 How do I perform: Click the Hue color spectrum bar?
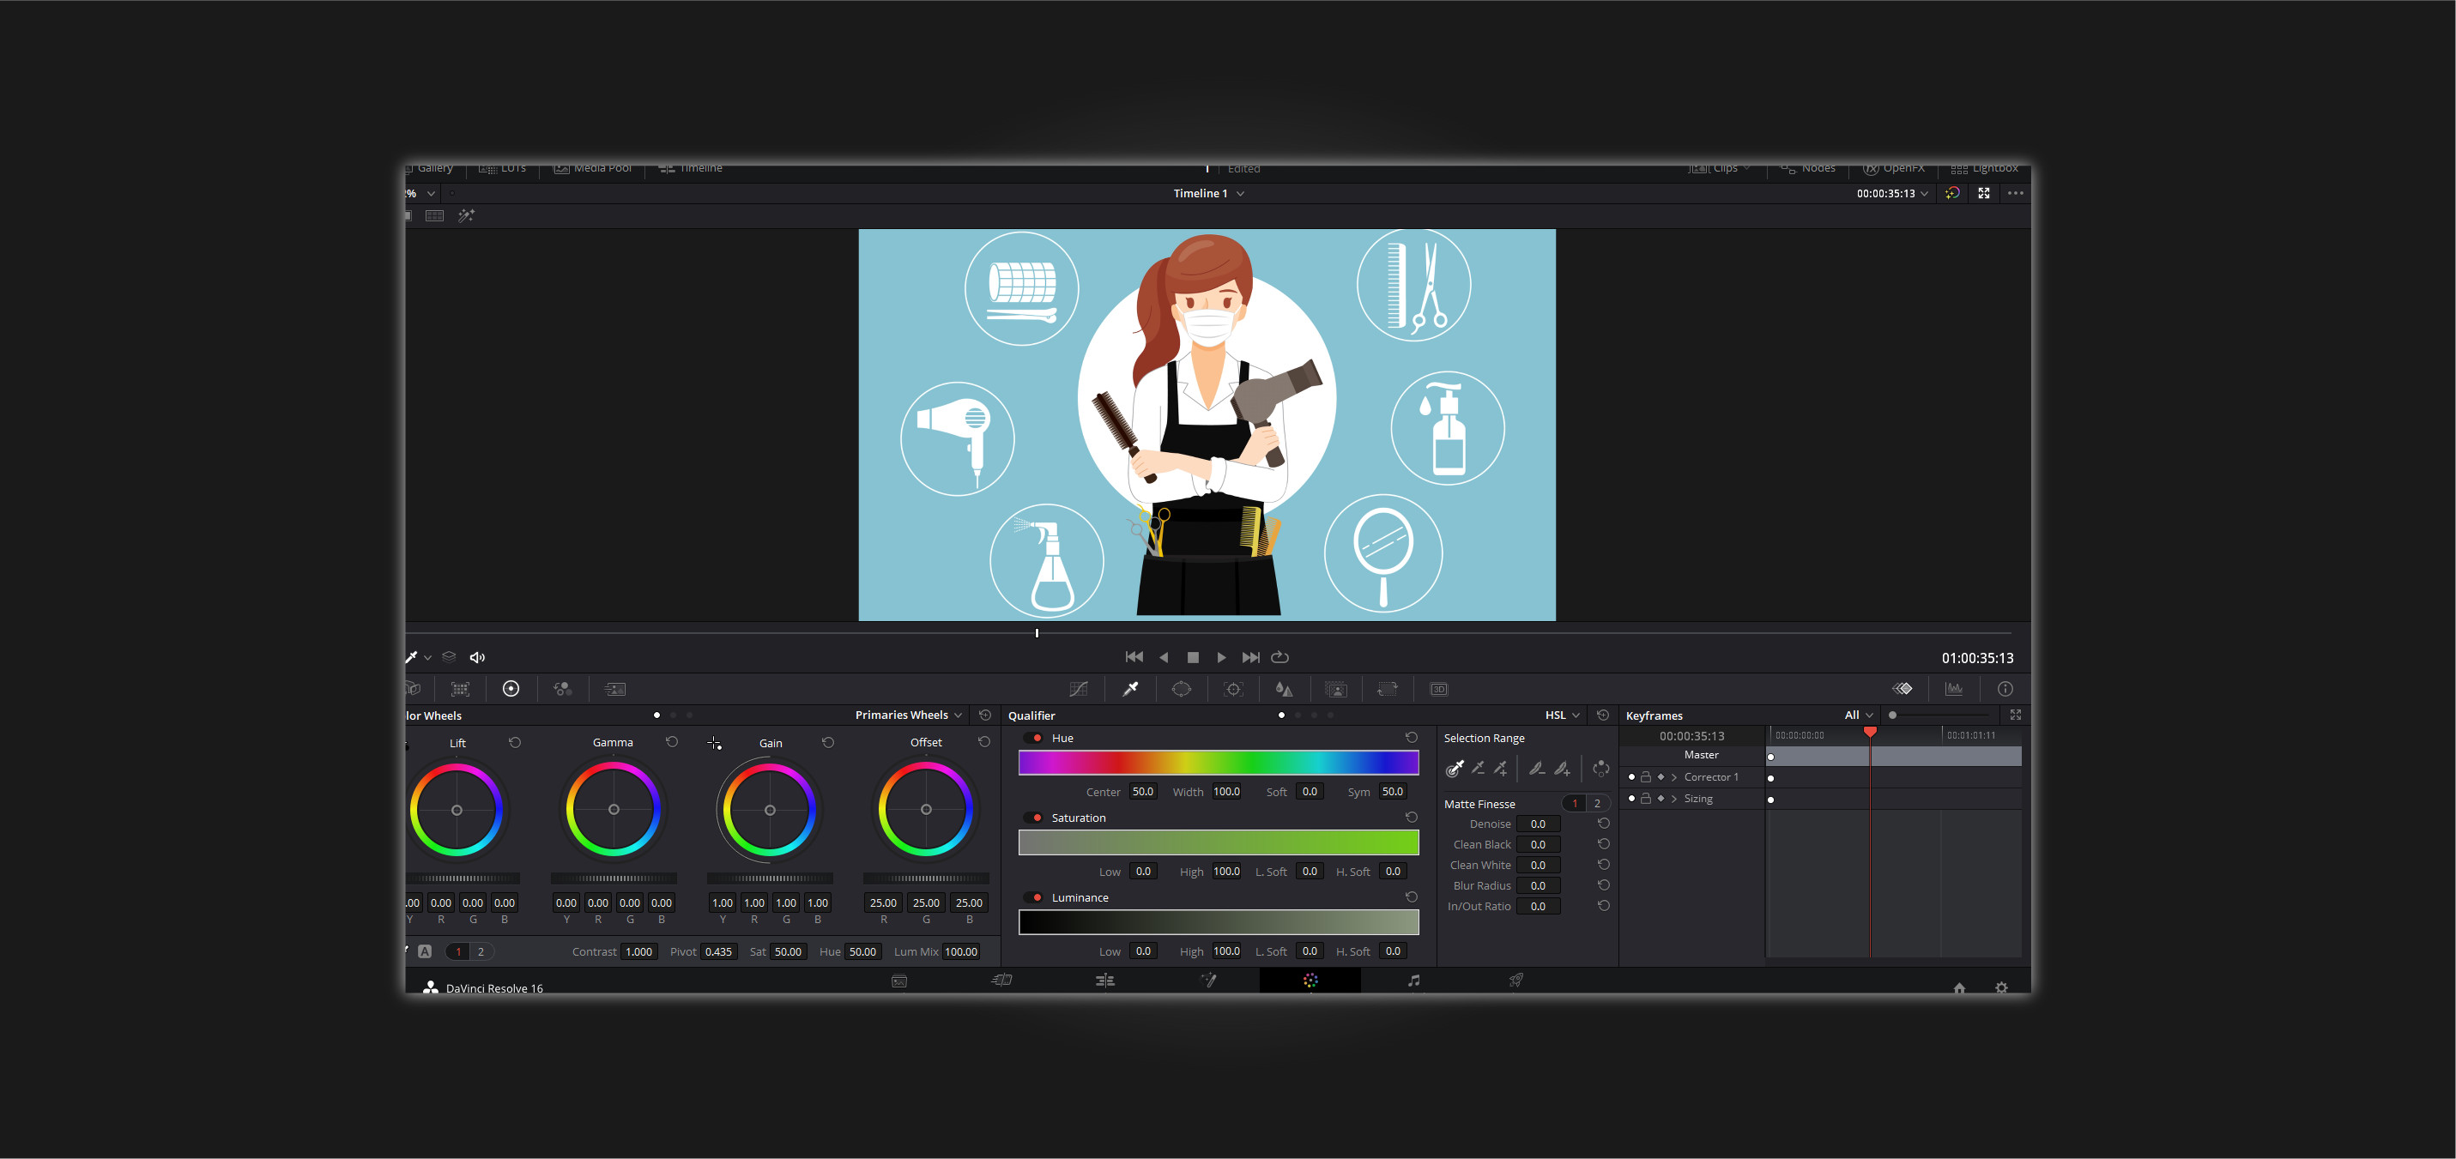1218,763
